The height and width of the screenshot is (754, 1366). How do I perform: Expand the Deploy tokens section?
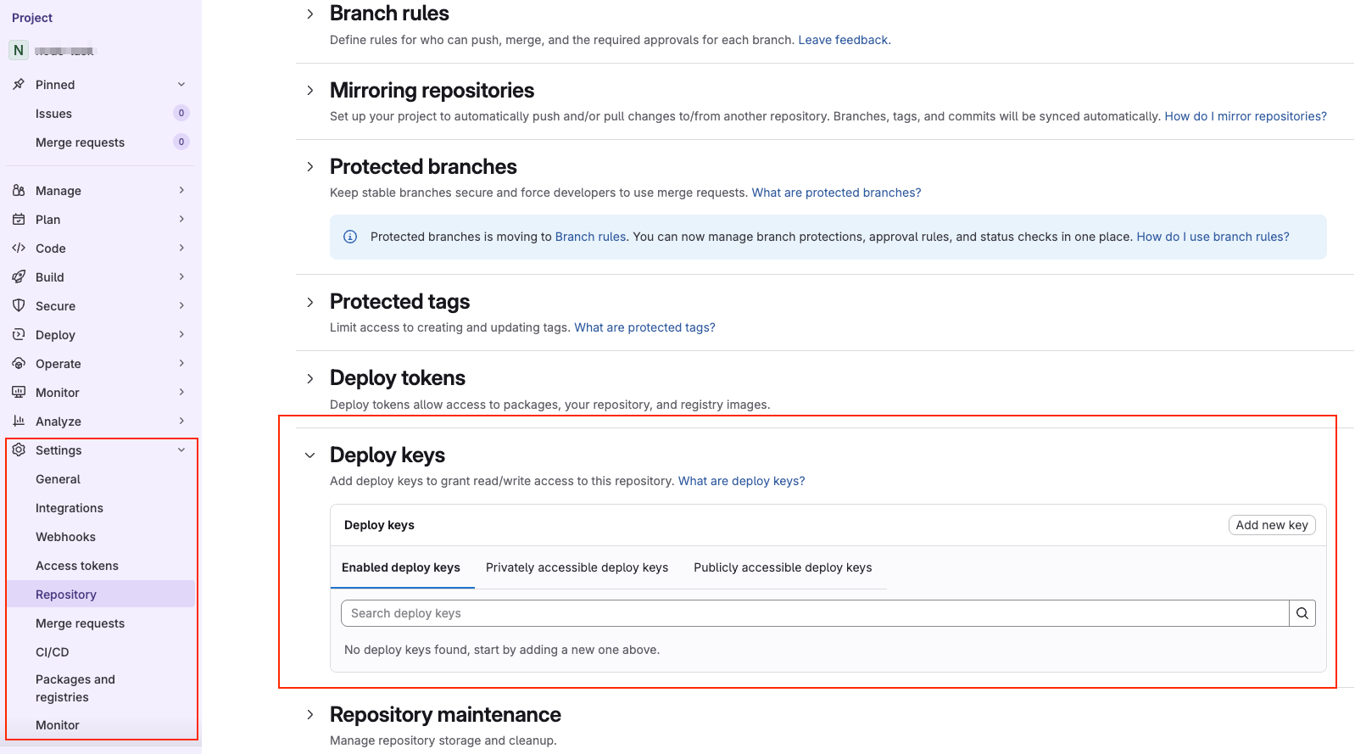310,378
